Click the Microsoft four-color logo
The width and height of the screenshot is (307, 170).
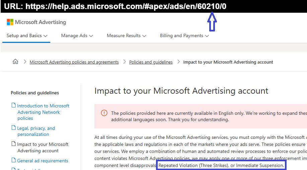(x=10, y=22)
